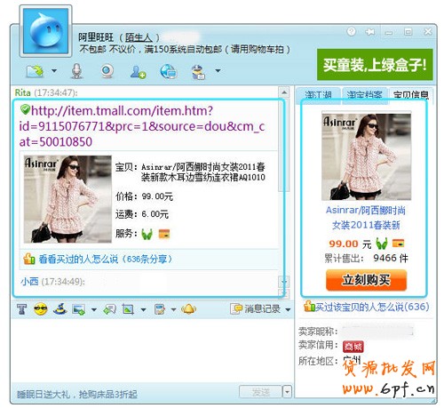Viewport: 444px width, 408px height.
Task: Expand the screenshot tool dropdown arrow
Action: (x=144, y=310)
